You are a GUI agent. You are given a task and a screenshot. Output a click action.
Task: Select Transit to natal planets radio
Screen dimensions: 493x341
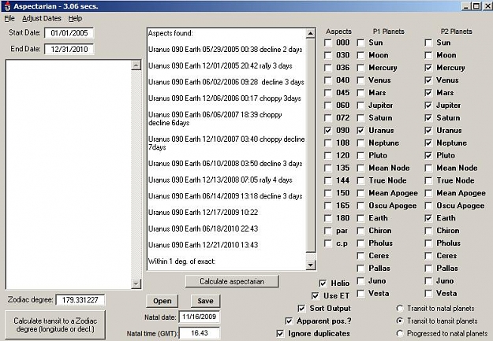tap(400, 309)
